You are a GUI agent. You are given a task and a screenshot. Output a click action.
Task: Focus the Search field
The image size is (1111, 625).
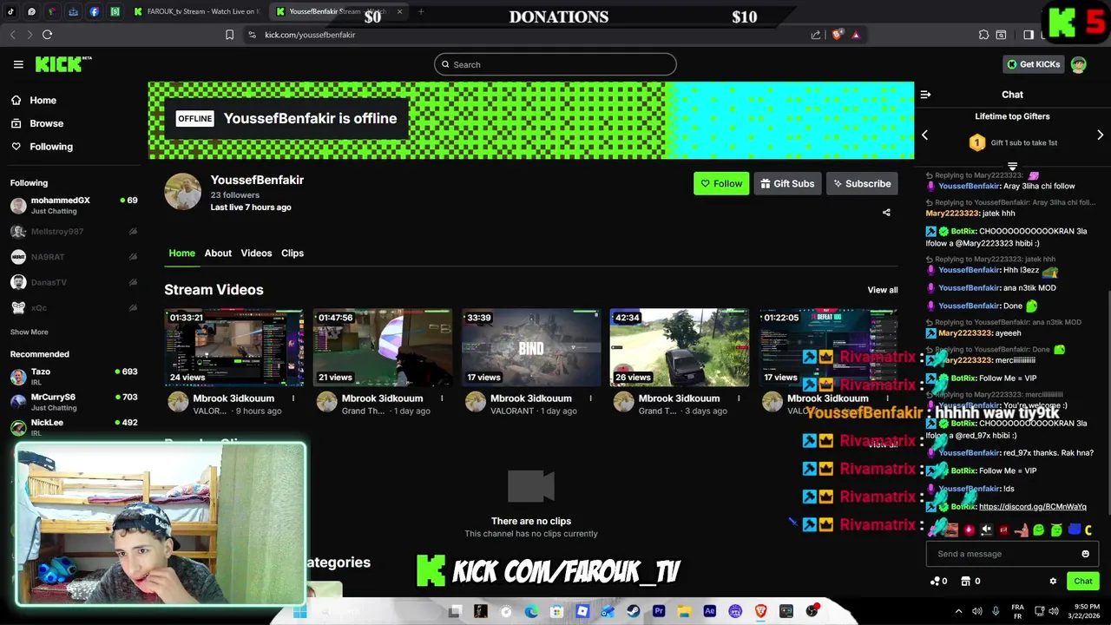click(x=555, y=64)
